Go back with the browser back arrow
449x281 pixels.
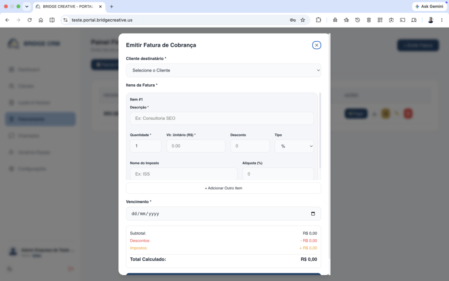(x=7, y=20)
